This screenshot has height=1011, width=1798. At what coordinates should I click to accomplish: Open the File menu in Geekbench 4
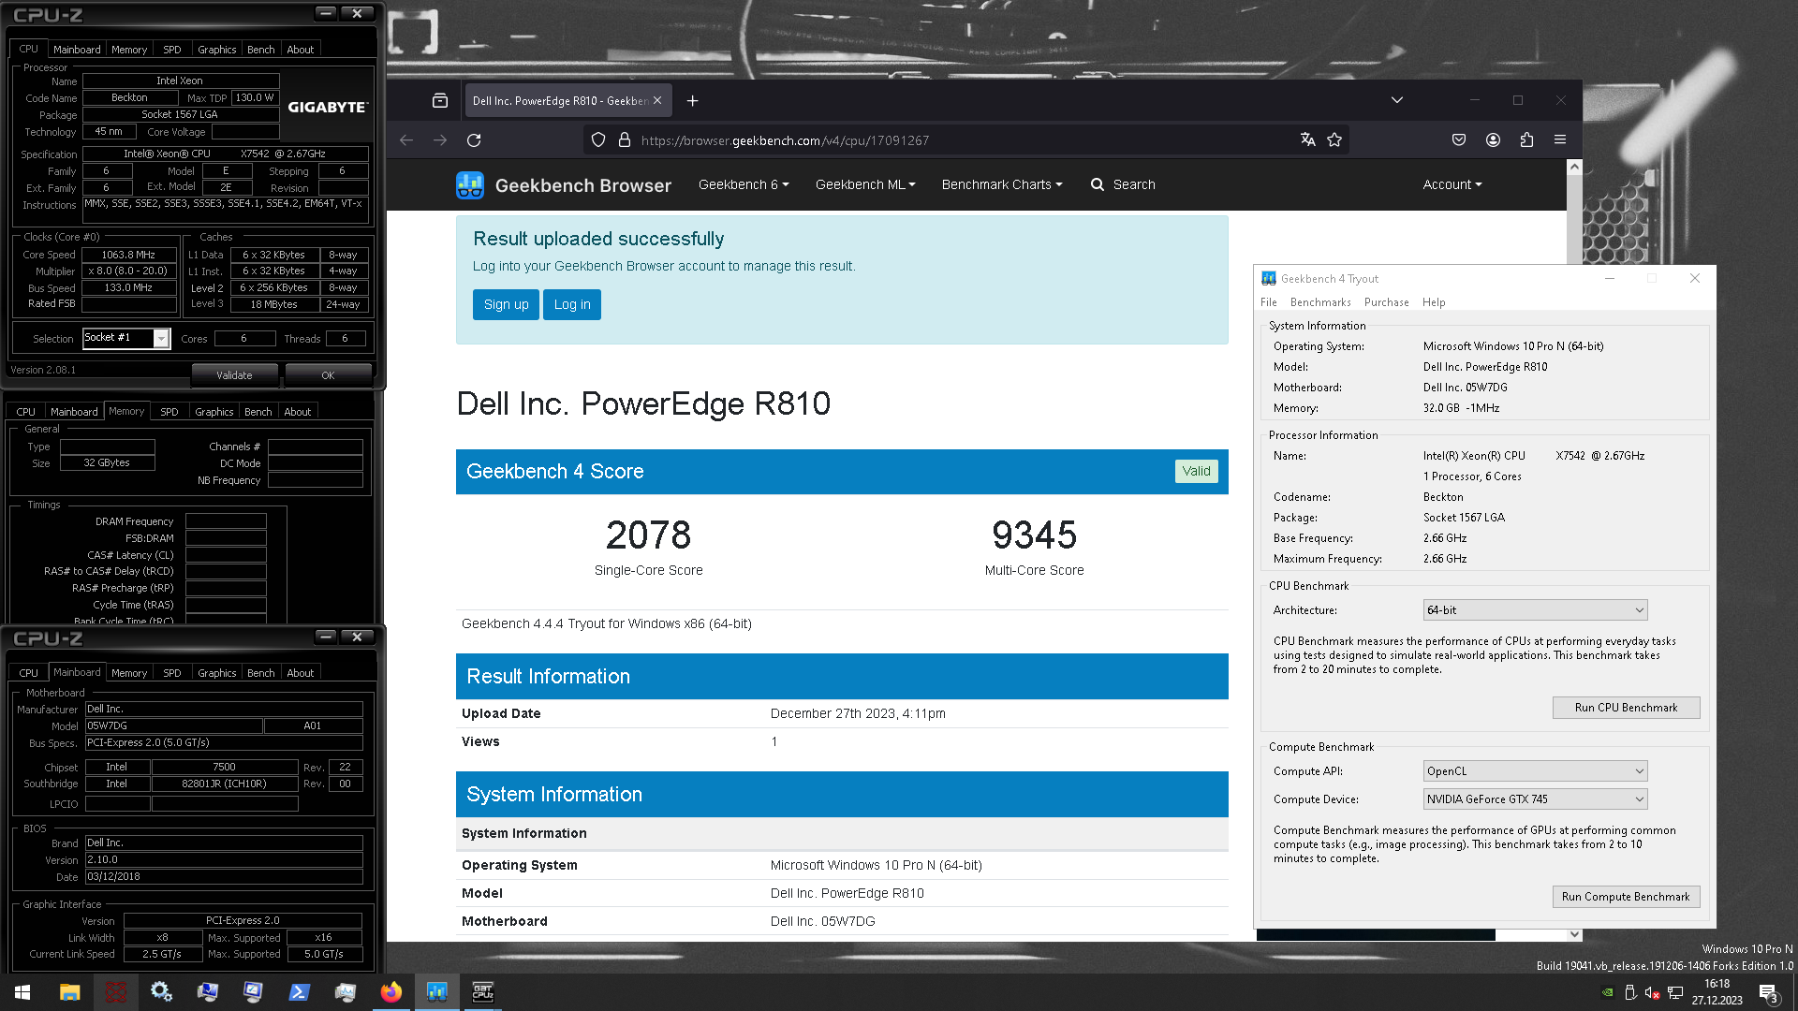pos(1269,302)
